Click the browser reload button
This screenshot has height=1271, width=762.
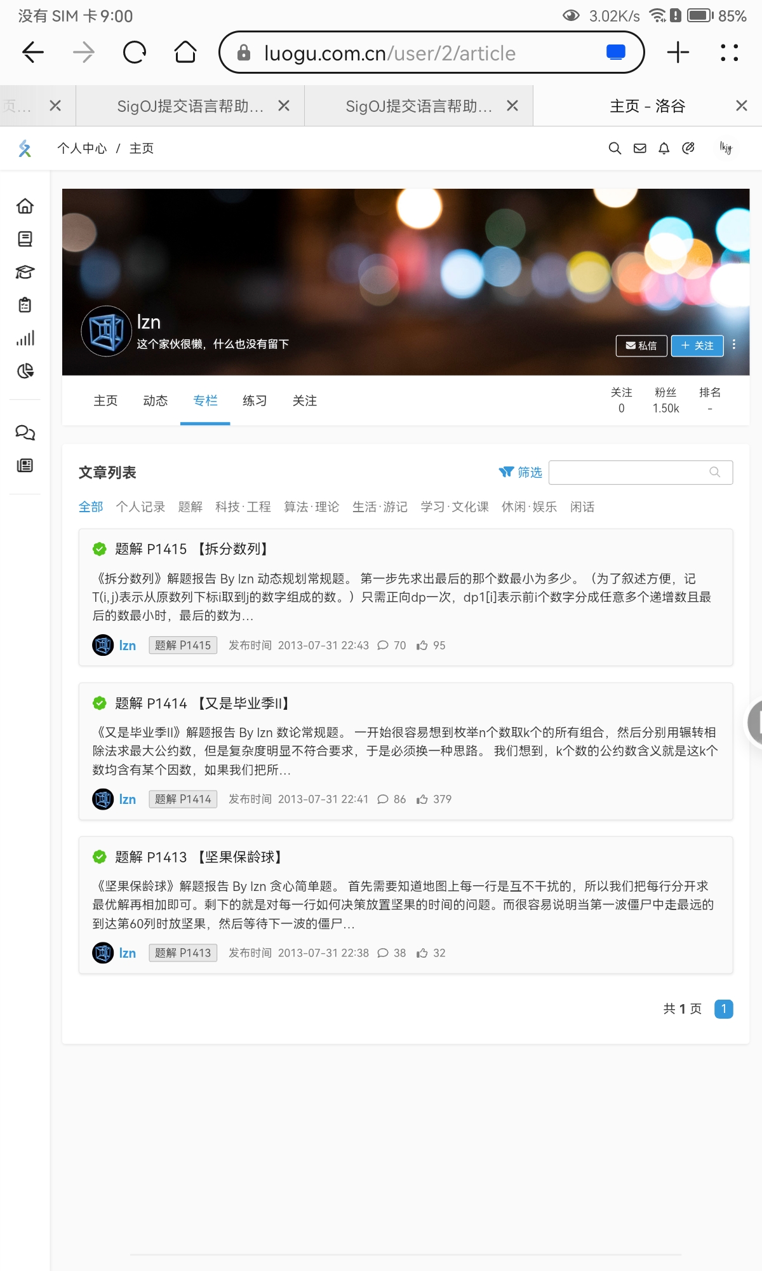(135, 53)
